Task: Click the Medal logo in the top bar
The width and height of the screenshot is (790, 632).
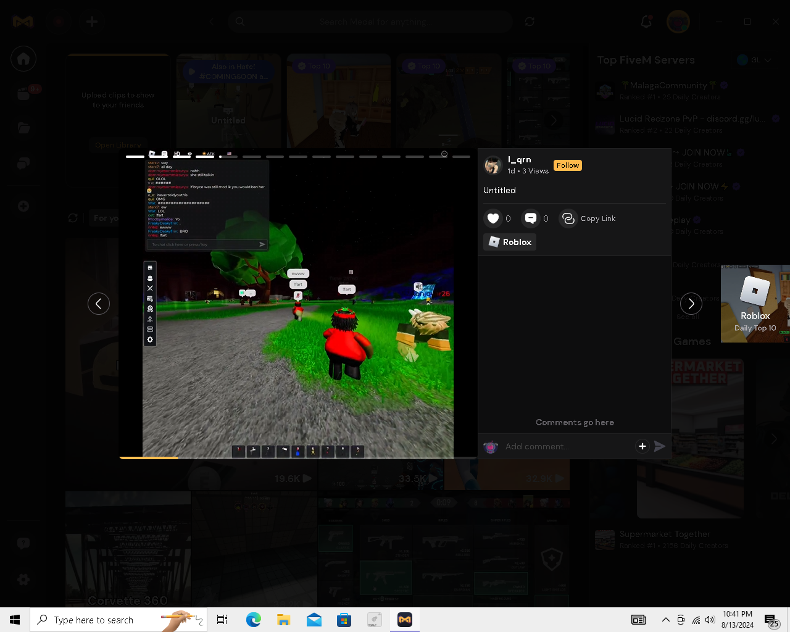Action: (x=23, y=22)
